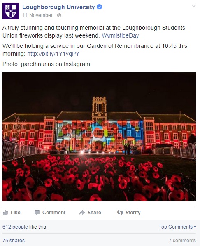Viewport: 200px width, 246px height.
Task: Click the Comment speech bubble icon
Action: pos(37,213)
